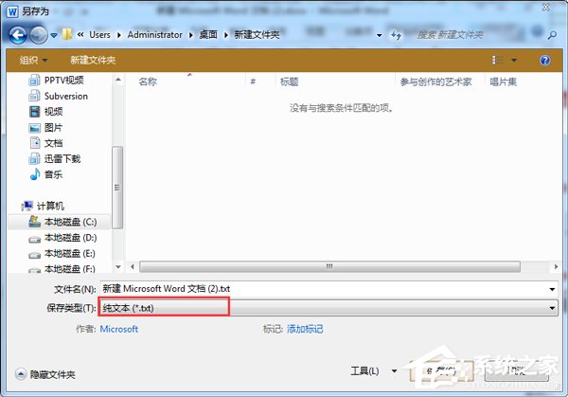Click the change view icon in toolbar
Viewport: 568px width, 397px height.
[498, 60]
